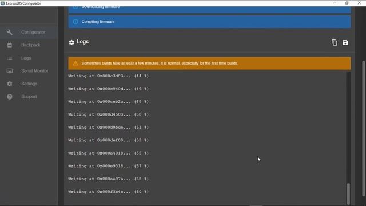Click the warning triangle in orange banner

(x=75, y=63)
